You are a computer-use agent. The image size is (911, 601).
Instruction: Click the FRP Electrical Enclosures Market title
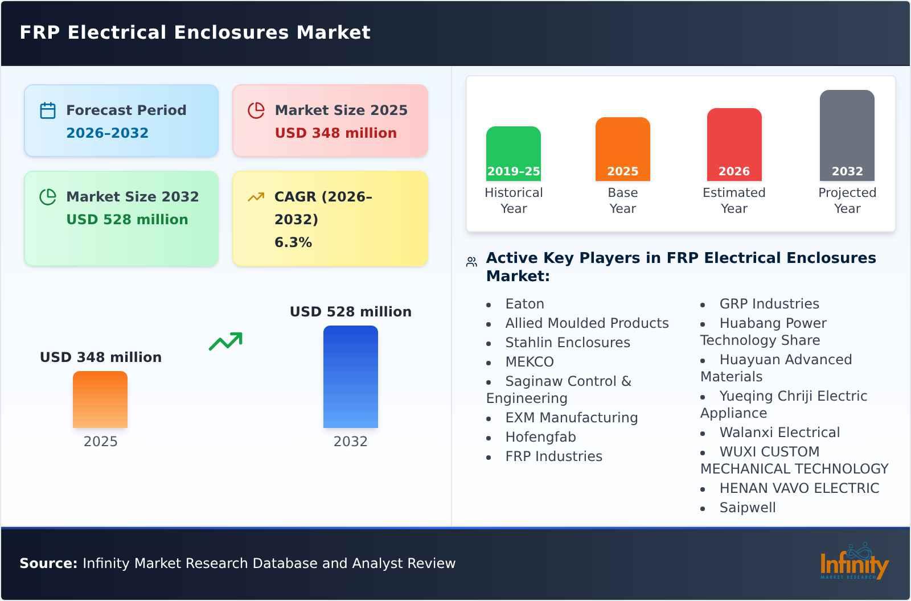point(195,32)
